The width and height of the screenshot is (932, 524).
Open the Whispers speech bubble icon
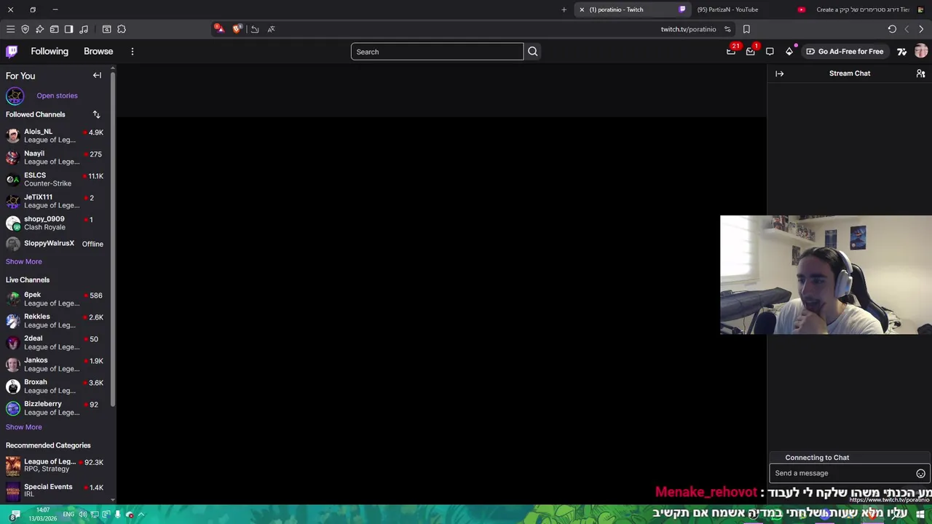point(770,51)
